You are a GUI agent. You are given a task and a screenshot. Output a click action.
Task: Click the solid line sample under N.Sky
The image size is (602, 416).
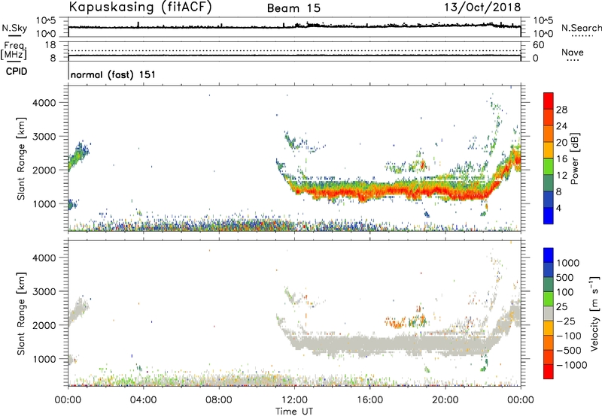(14, 35)
